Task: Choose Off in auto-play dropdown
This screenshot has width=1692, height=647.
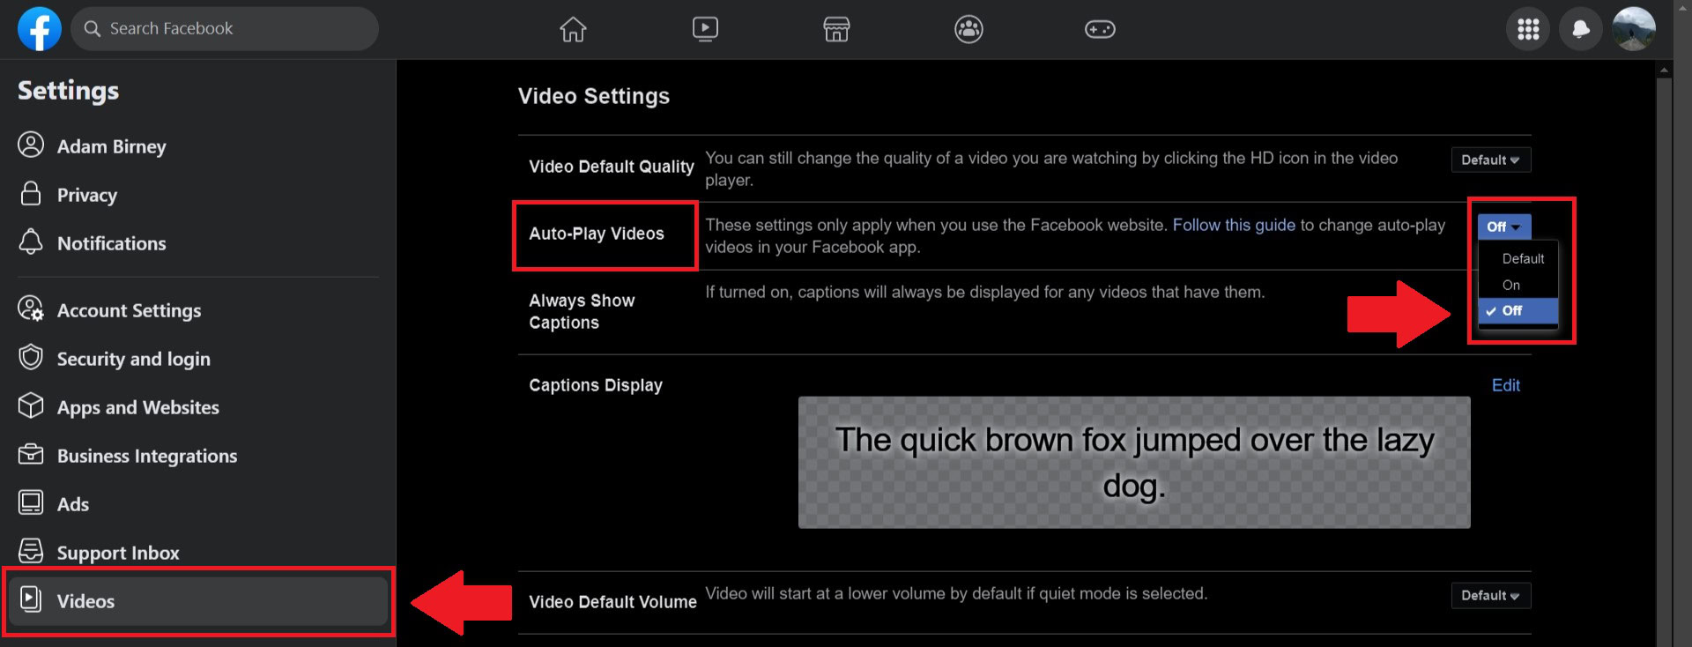Action: [x=1518, y=310]
